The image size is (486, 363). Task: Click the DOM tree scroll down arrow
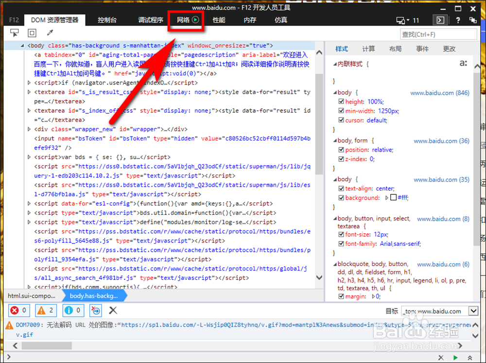[319, 277]
